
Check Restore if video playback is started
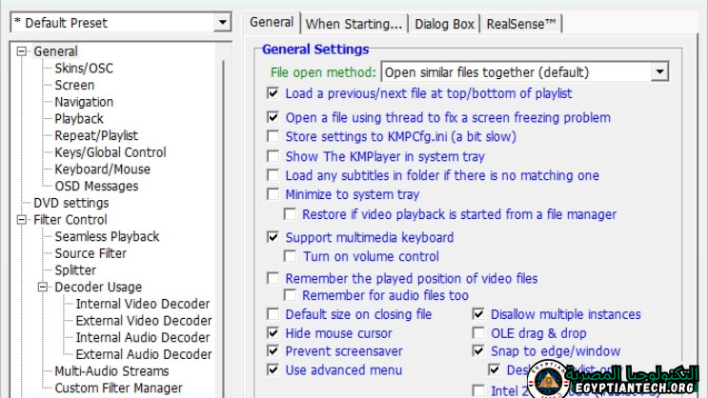(x=290, y=214)
